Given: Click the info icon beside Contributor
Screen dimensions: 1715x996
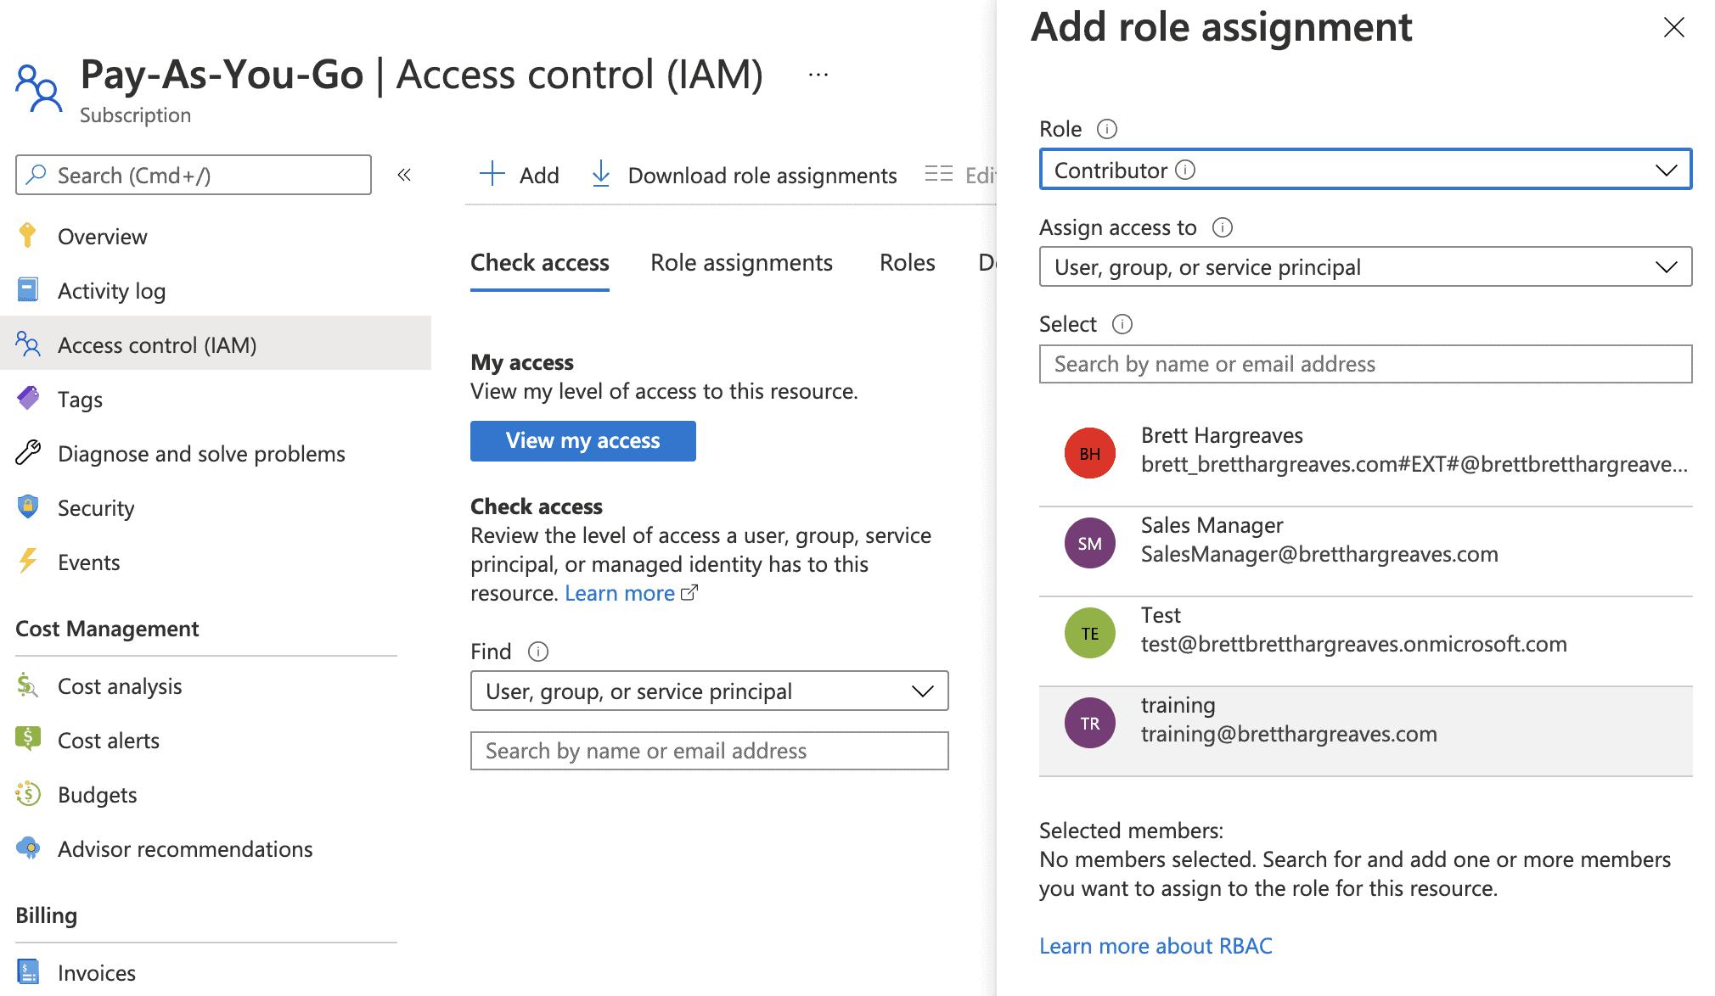Looking at the screenshot, I should pyautogui.click(x=1185, y=171).
